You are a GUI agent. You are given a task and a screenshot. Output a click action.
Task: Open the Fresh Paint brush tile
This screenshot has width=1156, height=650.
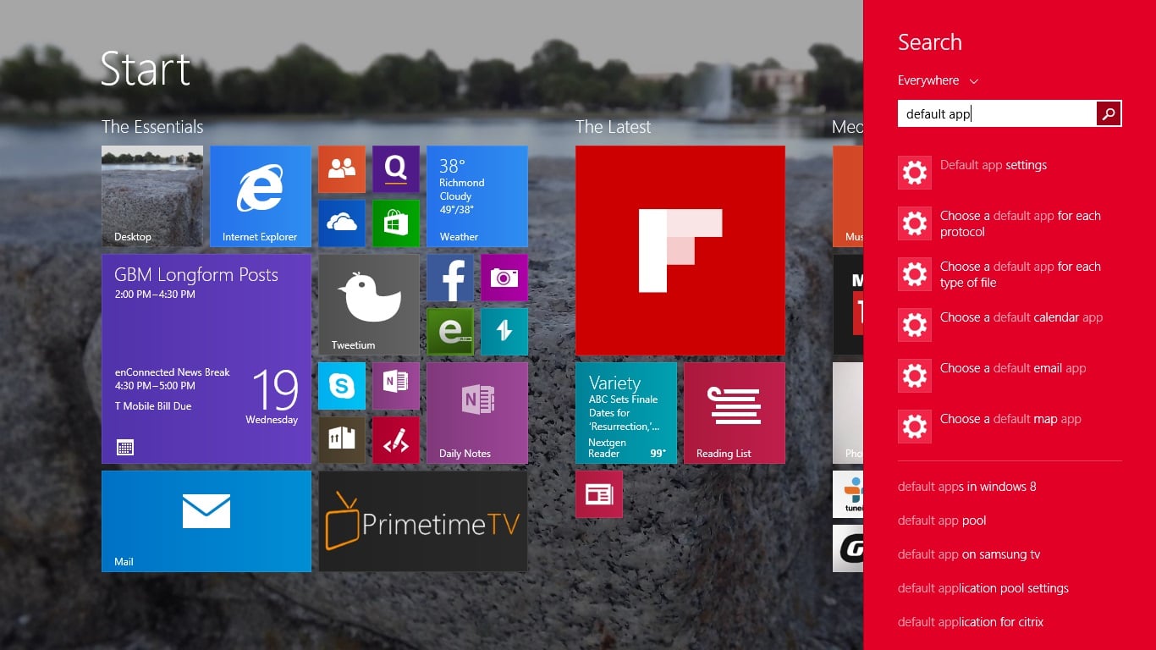395,440
